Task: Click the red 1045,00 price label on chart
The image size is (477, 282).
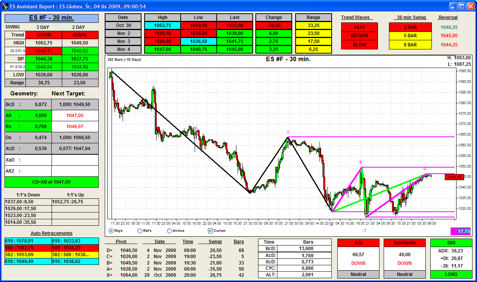Action: [x=455, y=177]
